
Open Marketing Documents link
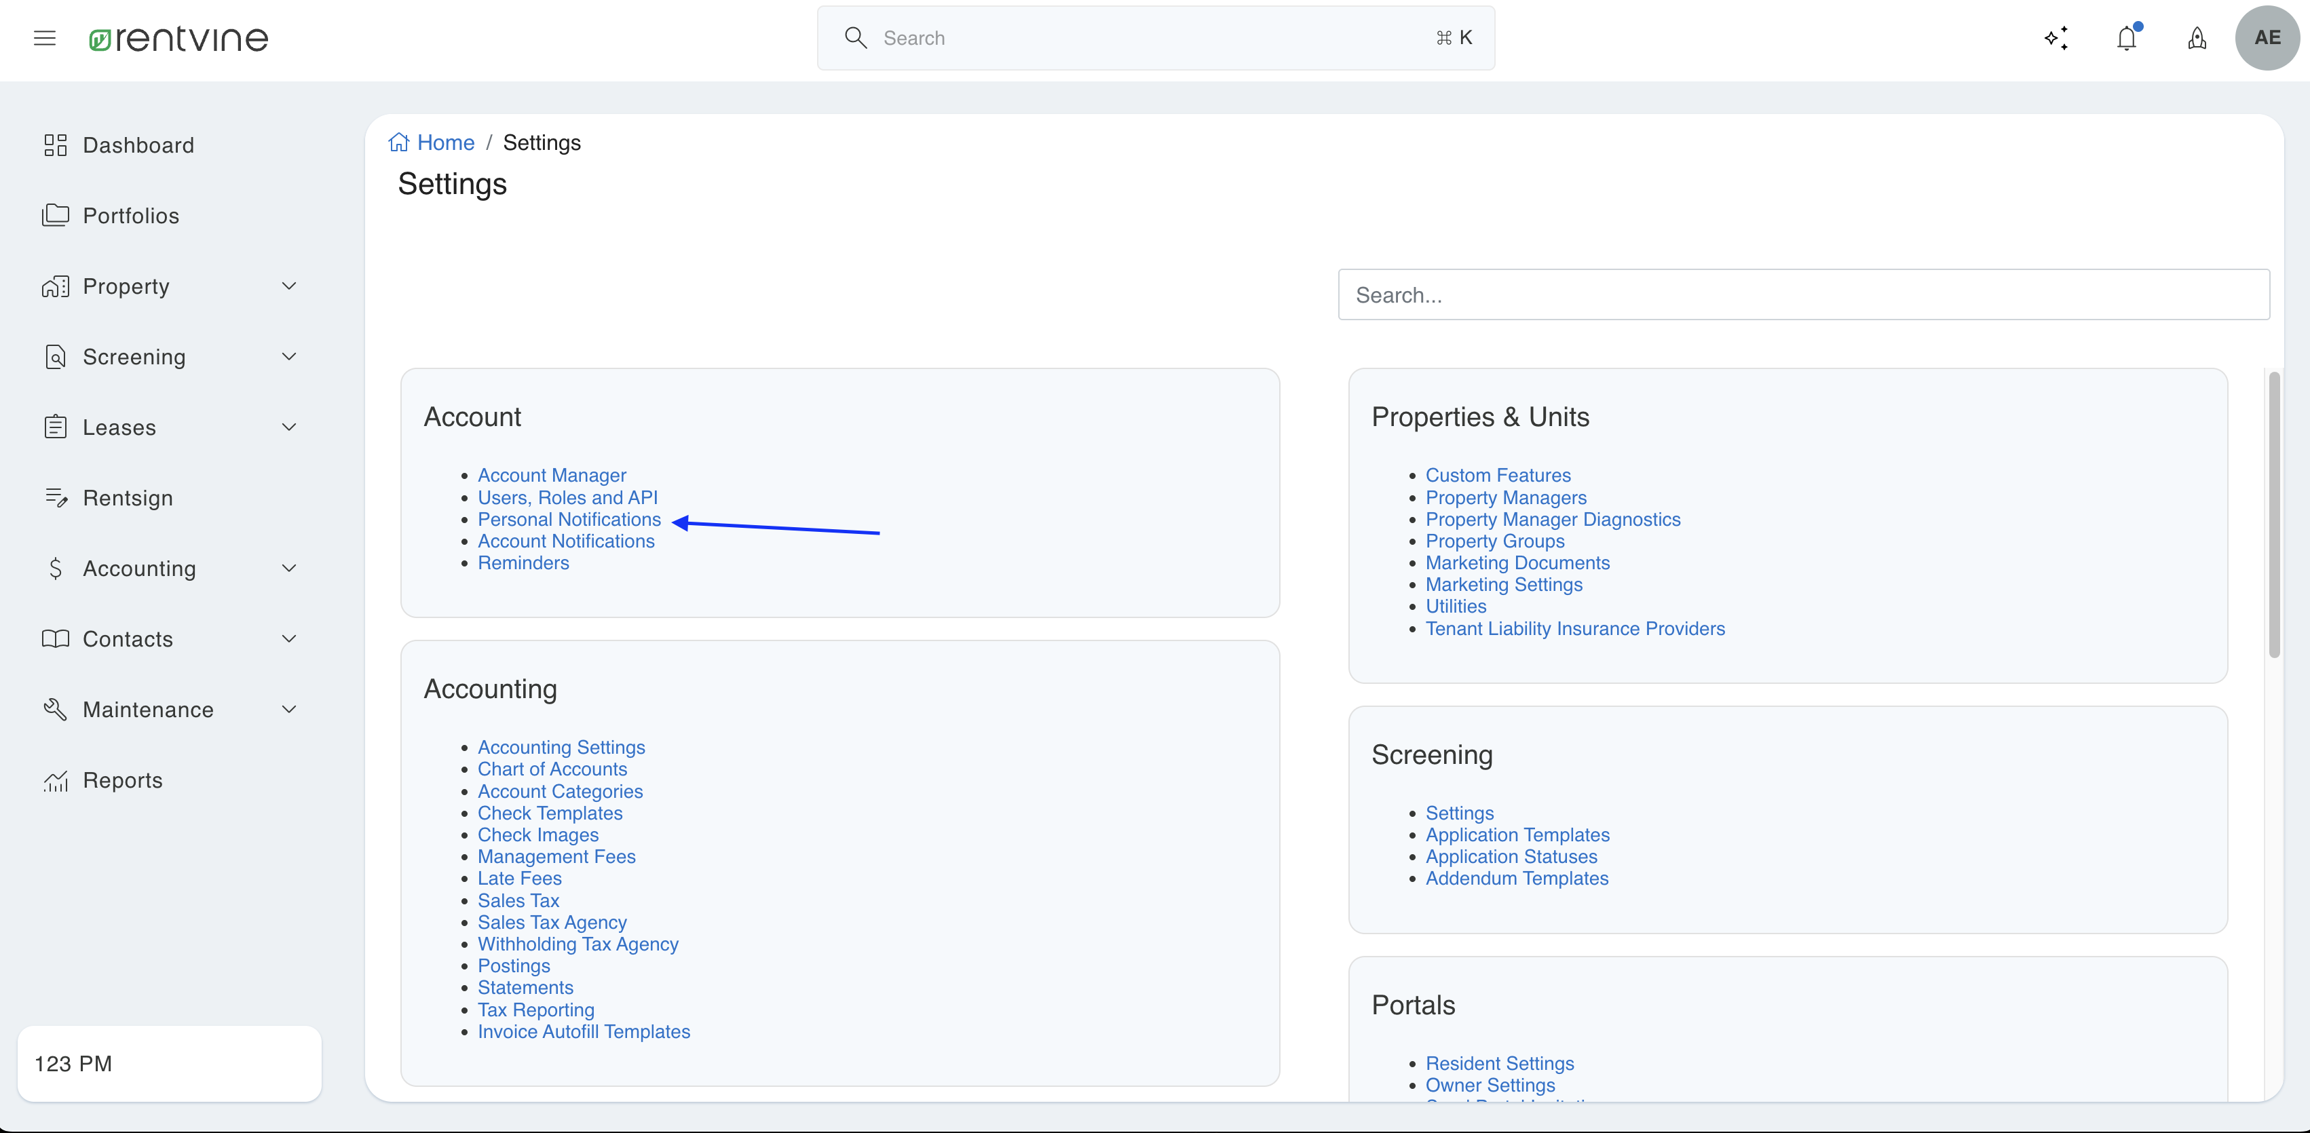[1517, 563]
